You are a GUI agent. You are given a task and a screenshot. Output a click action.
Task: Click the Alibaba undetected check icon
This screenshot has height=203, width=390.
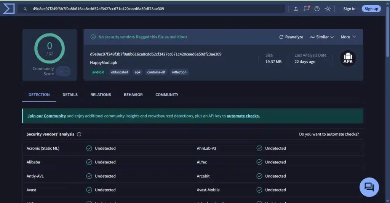89,162
